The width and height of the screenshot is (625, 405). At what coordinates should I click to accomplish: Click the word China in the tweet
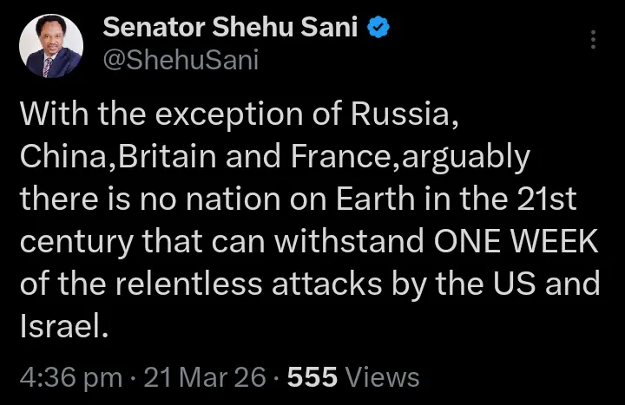pyautogui.click(x=66, y=156)
